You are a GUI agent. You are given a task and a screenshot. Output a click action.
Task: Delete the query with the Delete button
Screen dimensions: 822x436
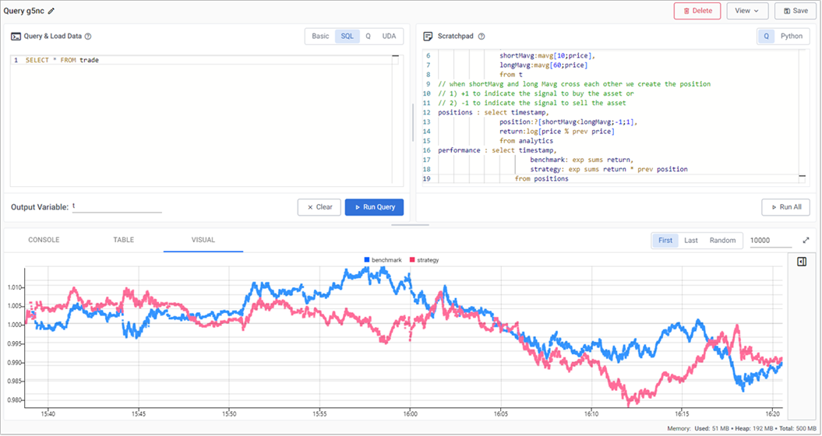tap(697, 11)
